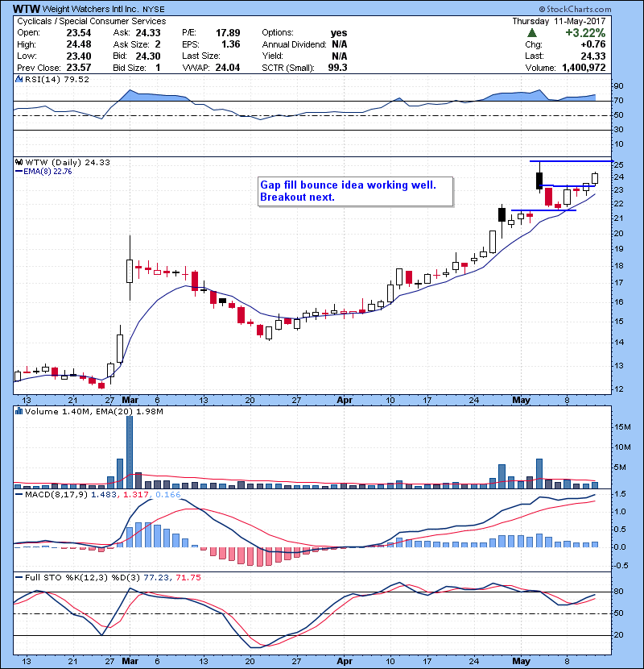Click the volume bars icon beside Volume 1.40M
Screen dimensions: 644x669
tap(19, 411)
